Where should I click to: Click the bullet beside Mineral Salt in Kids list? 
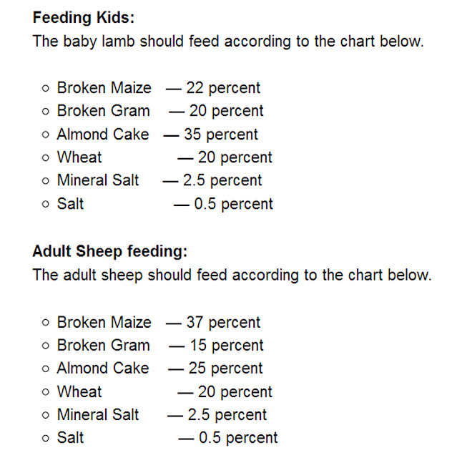click(x=46, y=181)
